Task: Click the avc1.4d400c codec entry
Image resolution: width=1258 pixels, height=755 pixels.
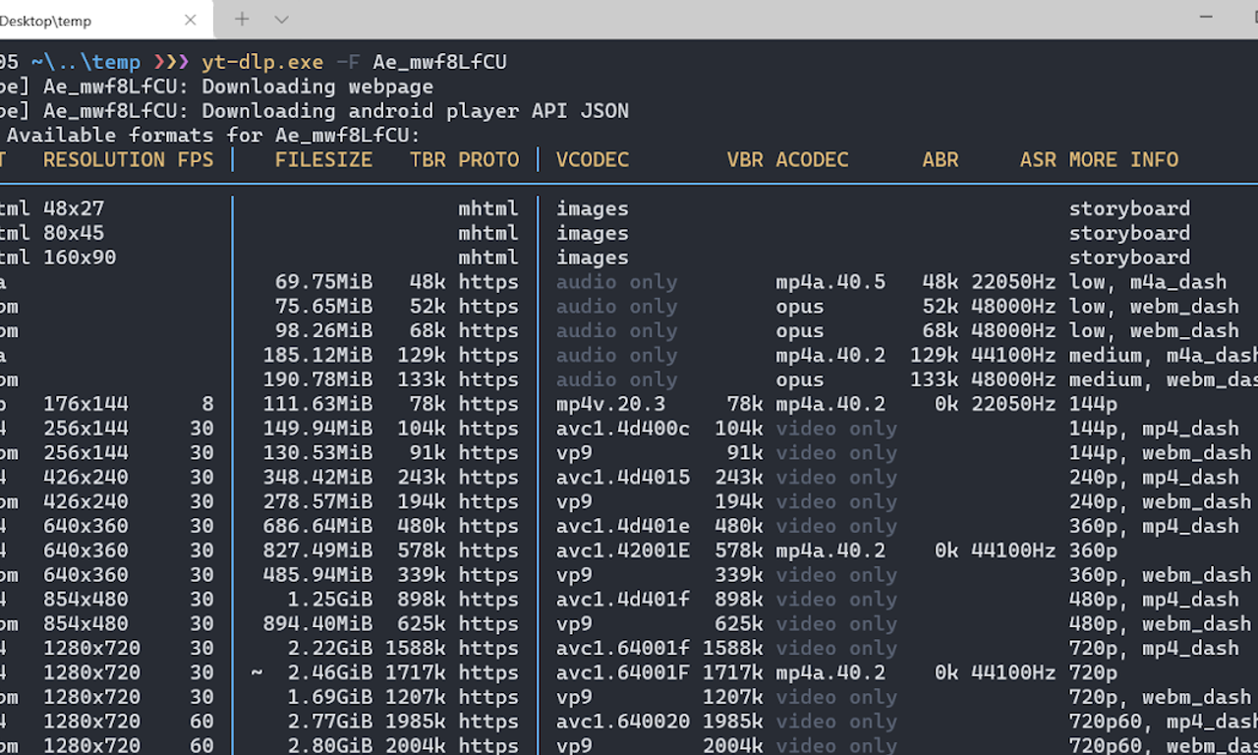Action: [623, 429]
